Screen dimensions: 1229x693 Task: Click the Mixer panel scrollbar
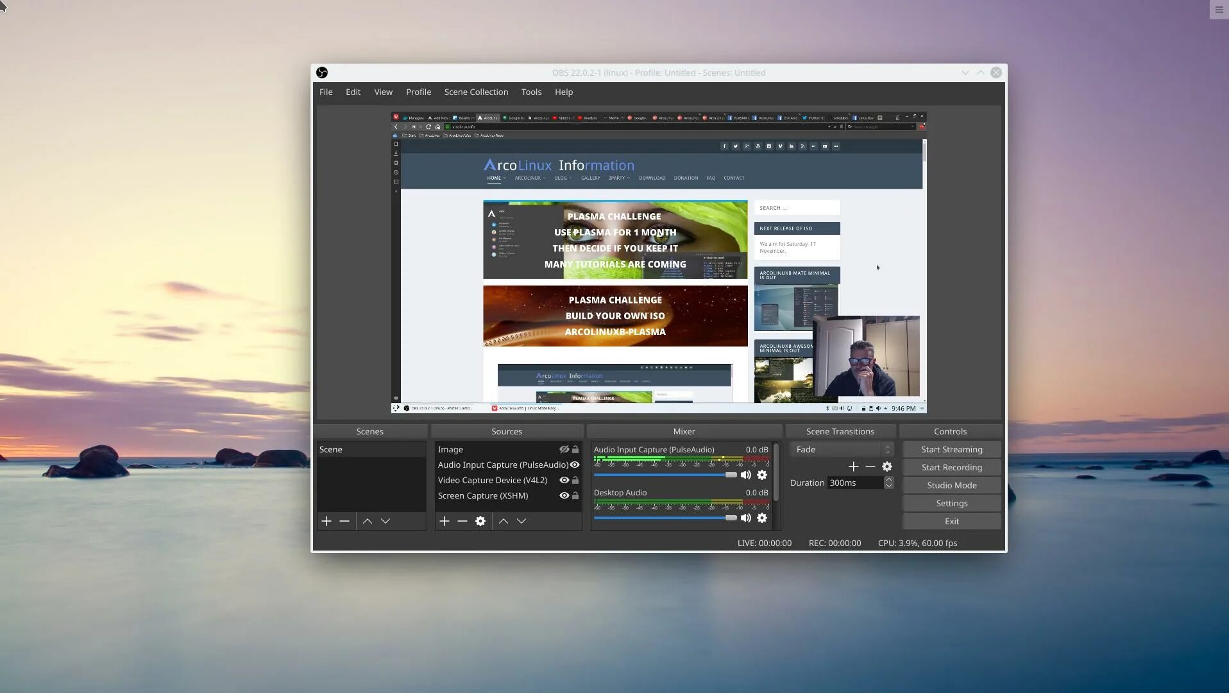(x=776, y=472)
